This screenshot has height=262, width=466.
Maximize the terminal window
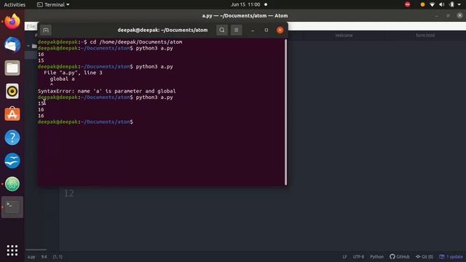pos(266,30)
